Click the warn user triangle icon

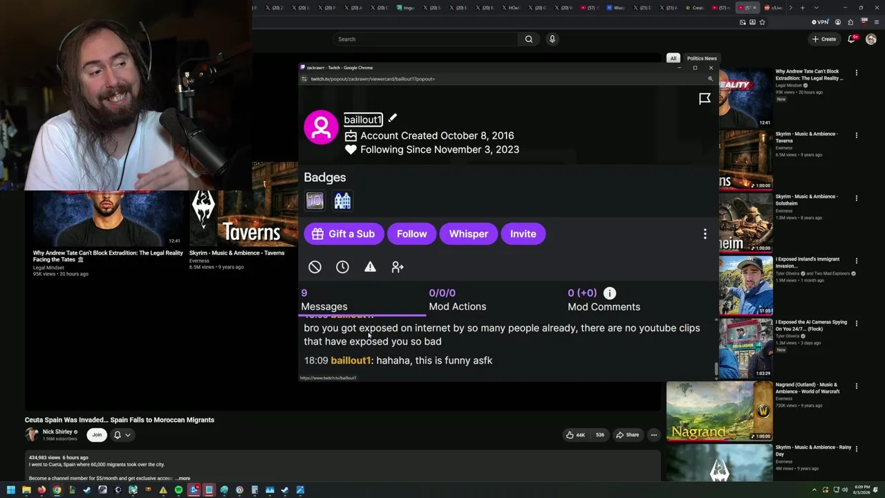[370, 267]
